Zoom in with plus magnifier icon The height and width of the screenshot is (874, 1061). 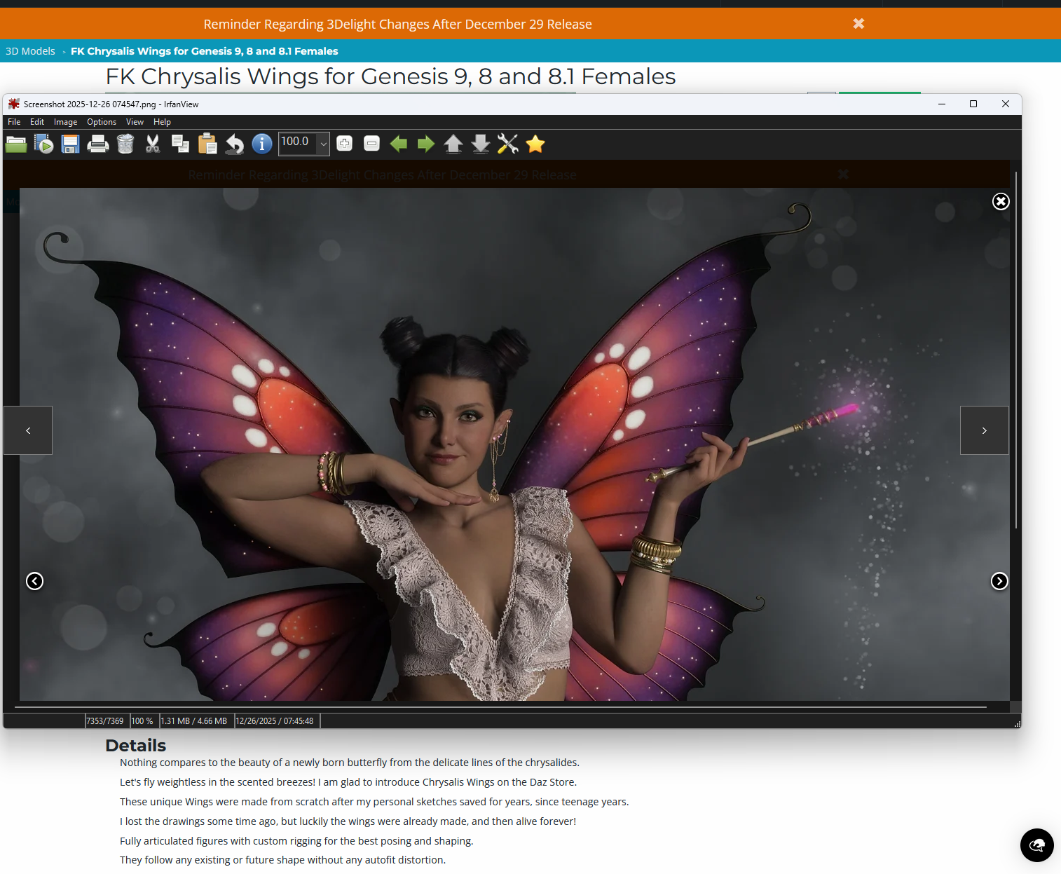(344, 144)
